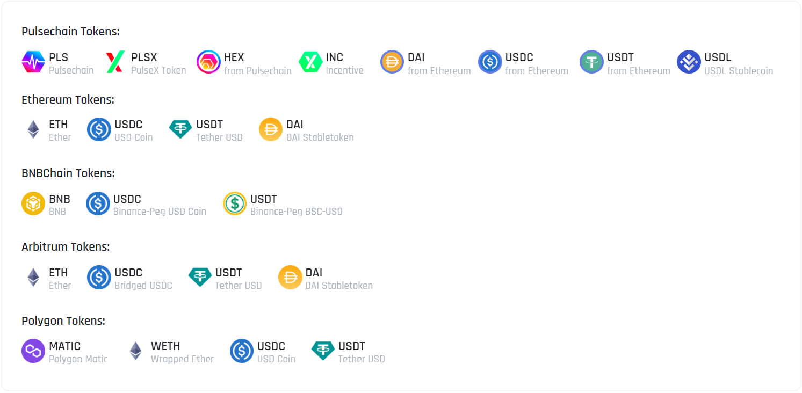
Task: Select "DAI Stabletoken" label under Arbitrum Tokens
Action: coord(339,286)
